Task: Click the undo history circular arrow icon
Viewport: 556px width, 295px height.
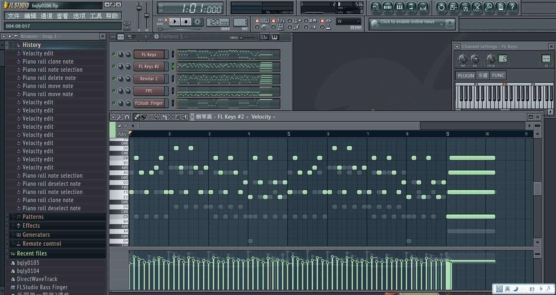Action: coord(441,7)
